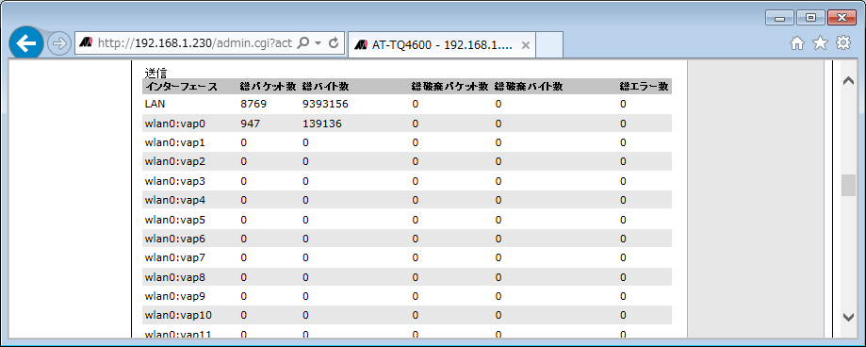Open Favorites with the star icon
866x347 pixels.
click(x=820, y=43)
